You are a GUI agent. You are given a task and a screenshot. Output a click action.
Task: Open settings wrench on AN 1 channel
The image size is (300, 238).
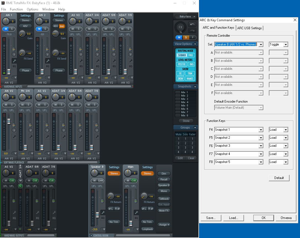[x=14, y=61]
